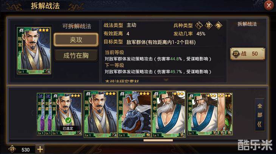Click the selected 陈宫 portrait at top
The height and width of the screenshot is (154, 276).
[34, 51]
